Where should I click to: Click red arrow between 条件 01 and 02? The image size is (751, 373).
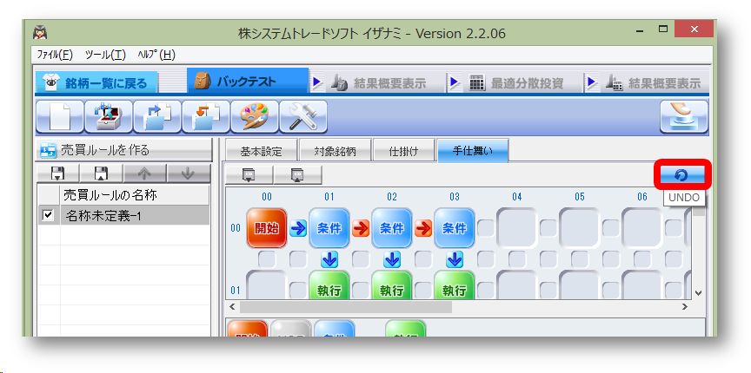[361, 228]
